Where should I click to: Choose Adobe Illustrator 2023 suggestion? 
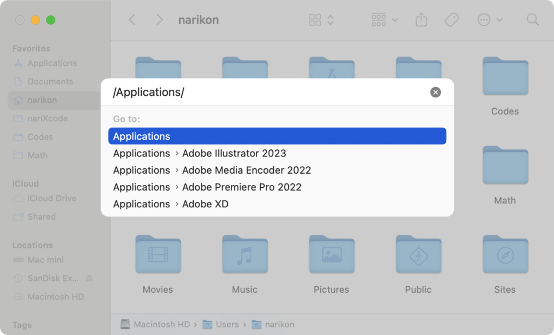point(234,153)
